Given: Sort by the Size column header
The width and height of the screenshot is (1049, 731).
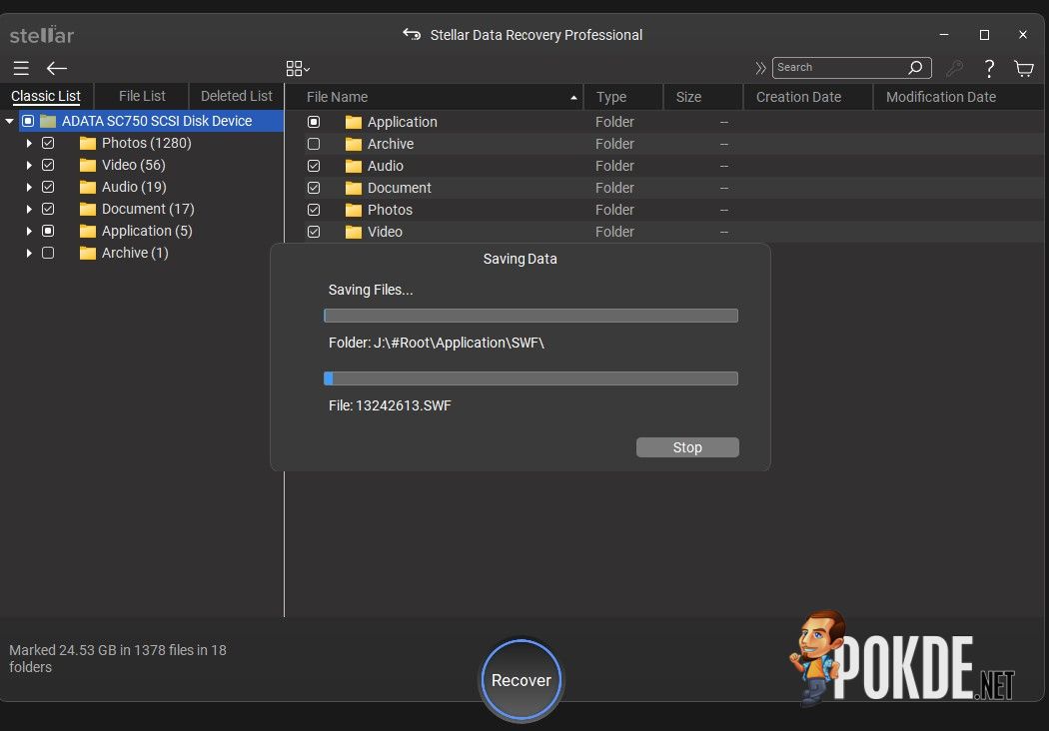Looking at the screenshot, I should point(703,97).
